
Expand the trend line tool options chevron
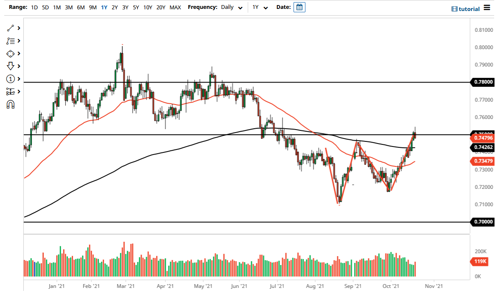[x=19, y=28]
